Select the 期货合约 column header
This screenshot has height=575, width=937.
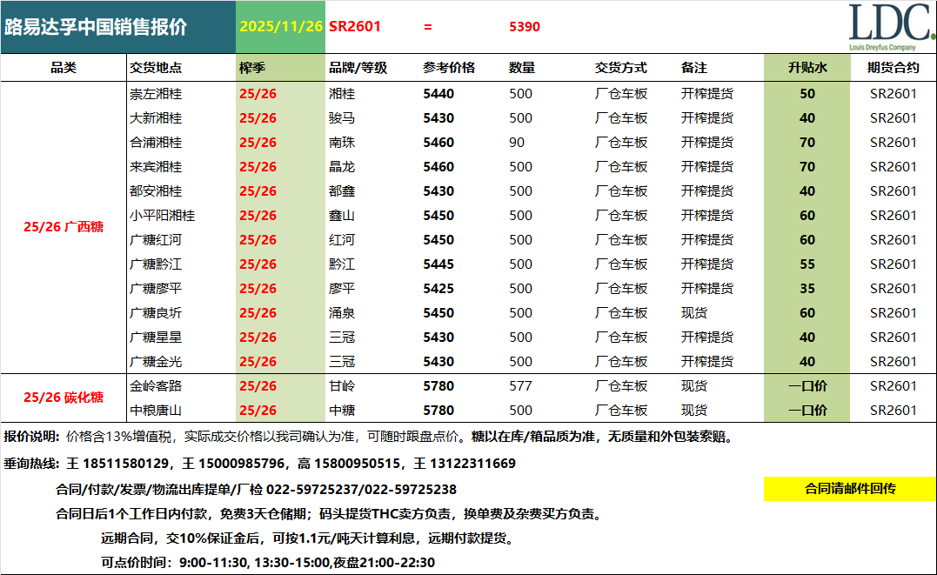pos(893,68)
